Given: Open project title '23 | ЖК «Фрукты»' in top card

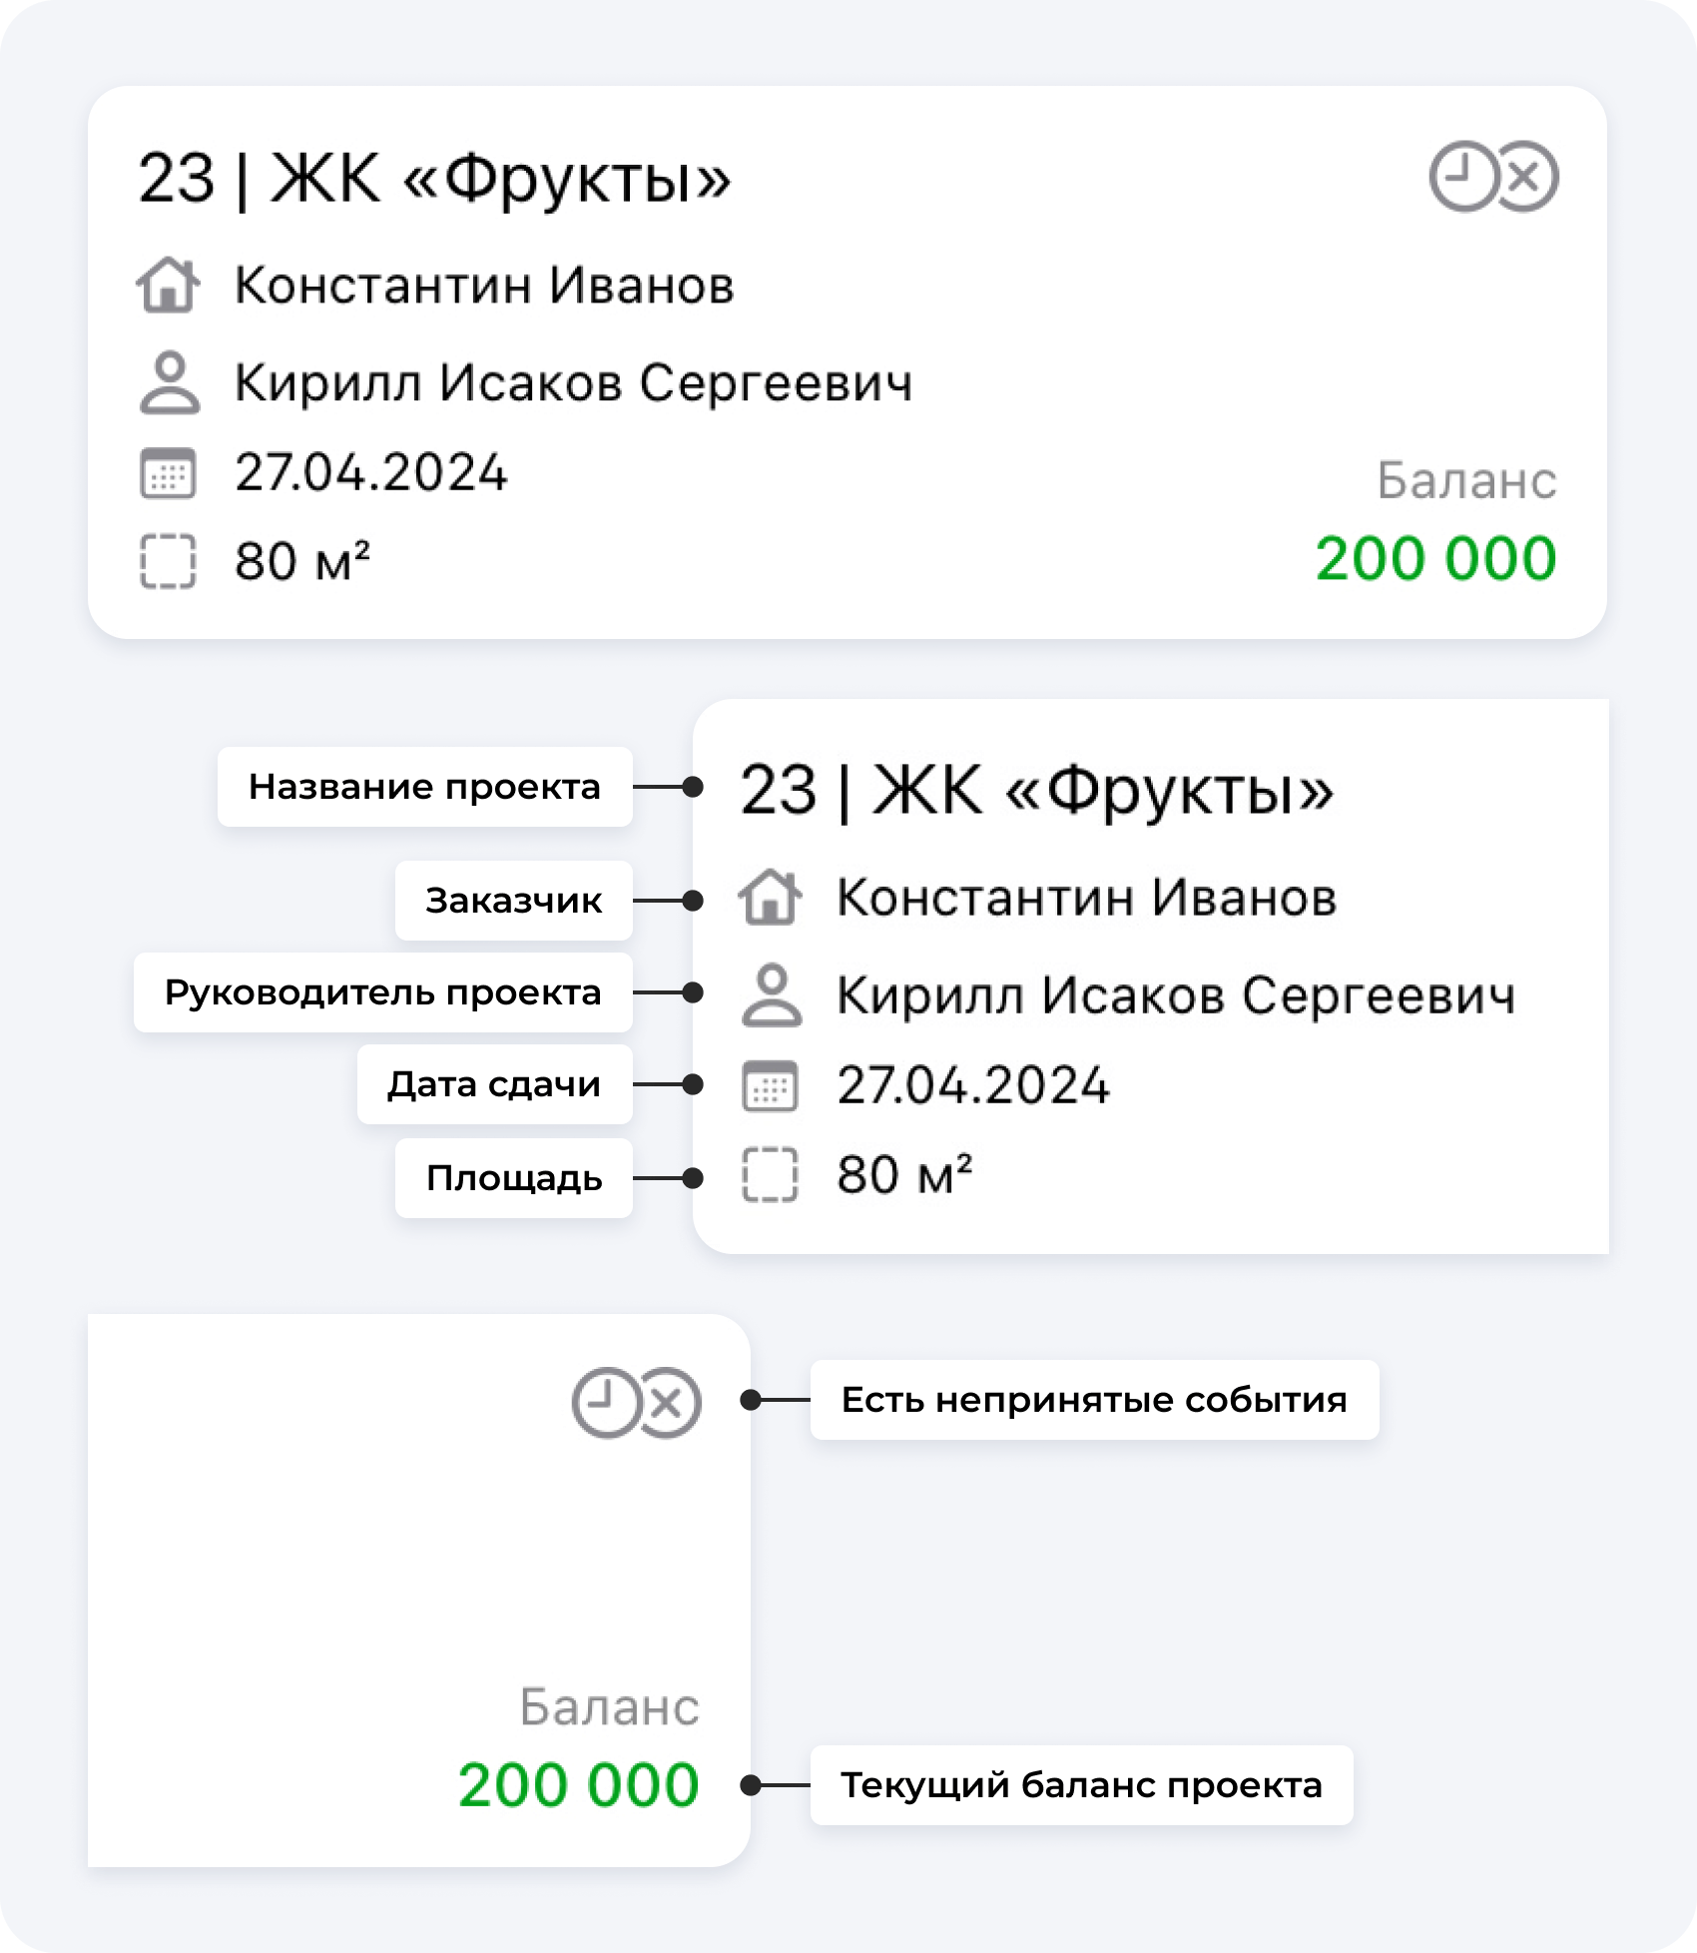Looking at the screenshot, I should coord(435,180).
